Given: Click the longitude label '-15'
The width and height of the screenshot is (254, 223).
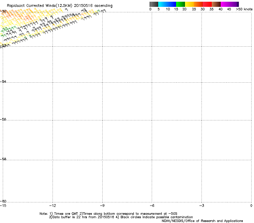Looking at the screenshot, I should coord(3,206).
